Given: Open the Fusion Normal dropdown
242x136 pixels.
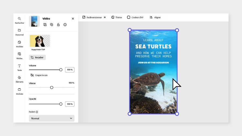Looking at the screenshot, I should coord(52,118).
